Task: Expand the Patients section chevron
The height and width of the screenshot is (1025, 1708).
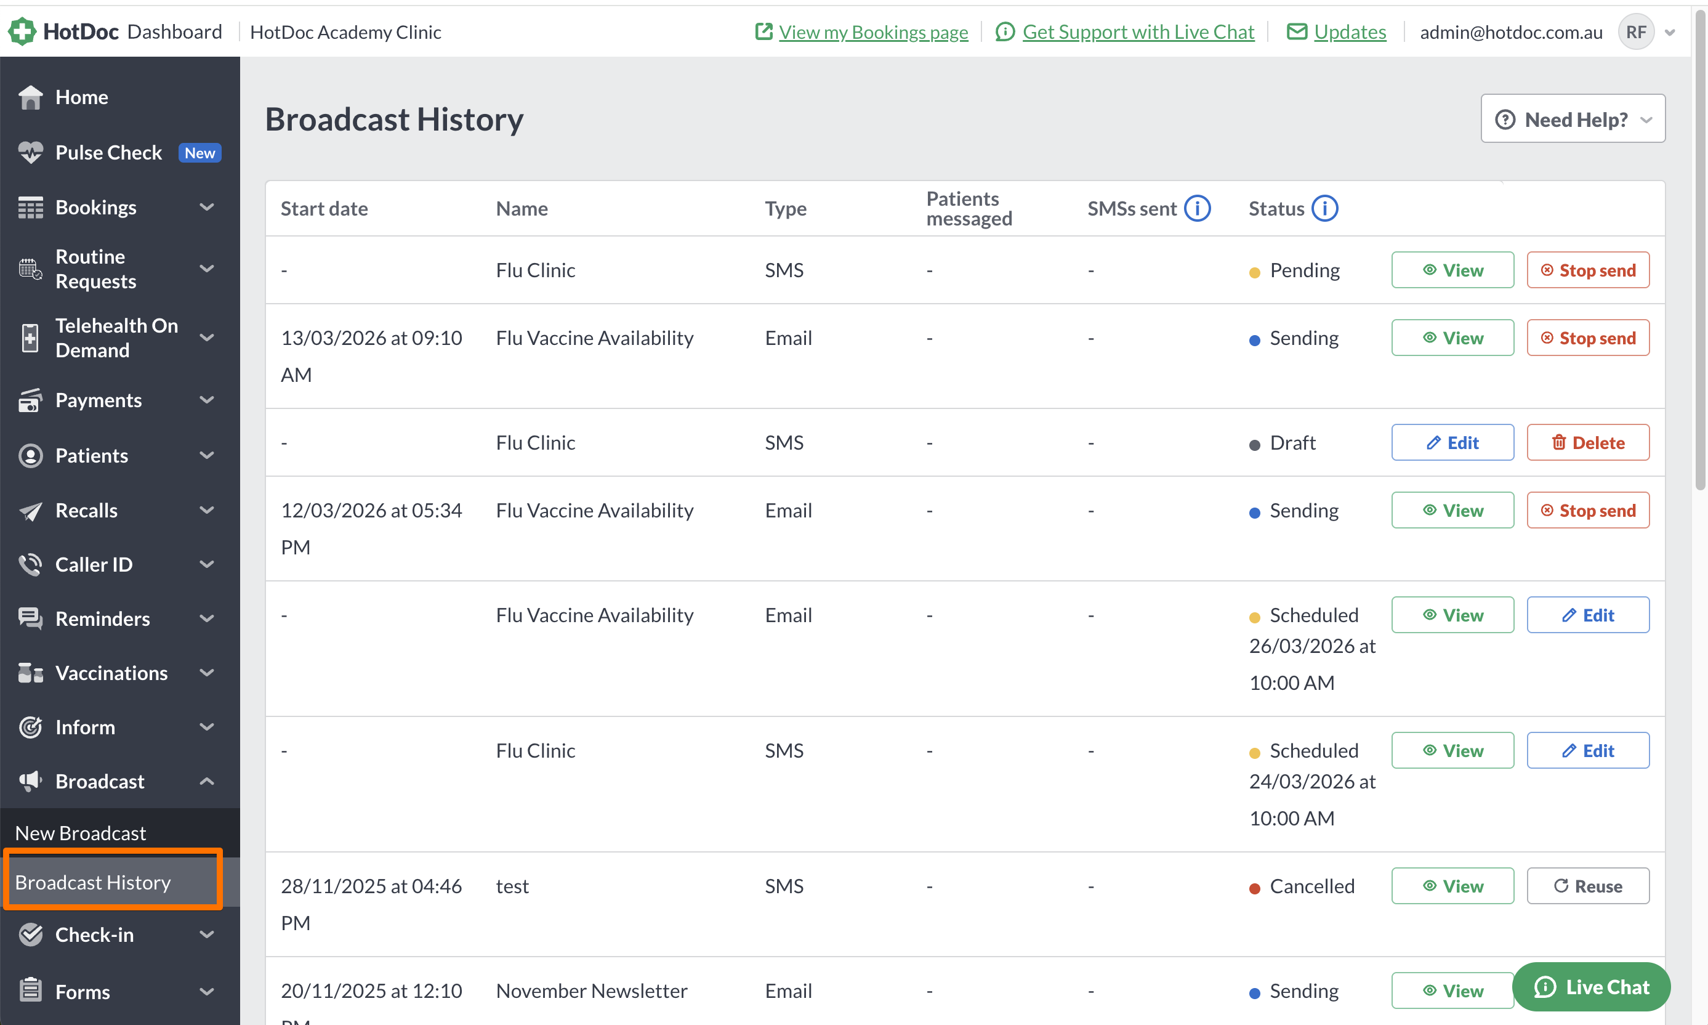Action: pos(206,455)
